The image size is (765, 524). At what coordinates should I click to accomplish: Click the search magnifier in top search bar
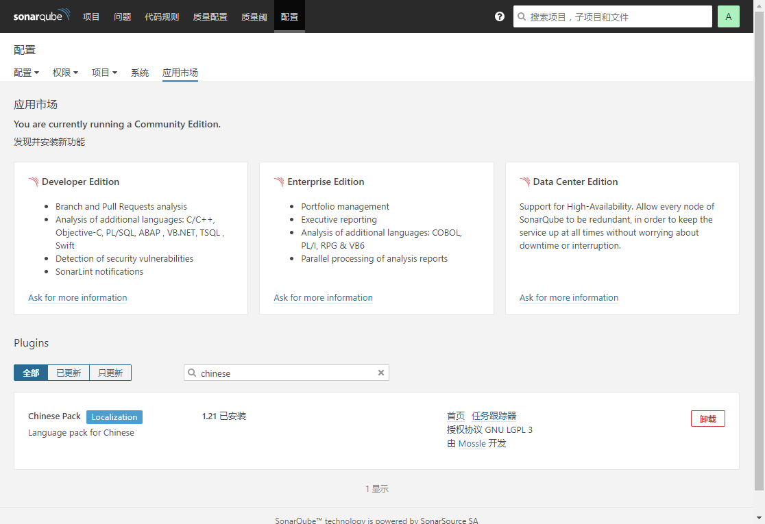point(522,16)
